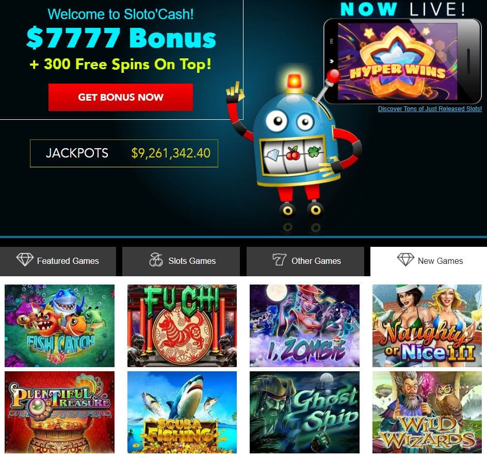The height and width of the screenshot is (457, 487).
Task: Click the diamond icon beside Featured Games
Action: (25, 259)
